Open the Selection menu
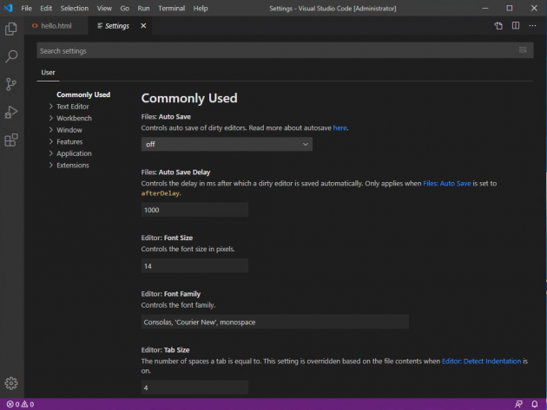The height and width of the screenshot is (410, 547). point(75,8)
